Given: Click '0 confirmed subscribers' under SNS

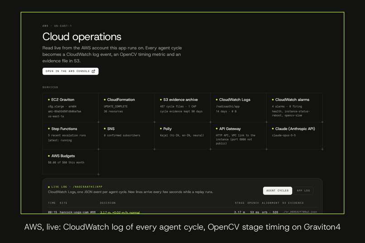Looking at the screenshot, I should (x=122, y=135).
